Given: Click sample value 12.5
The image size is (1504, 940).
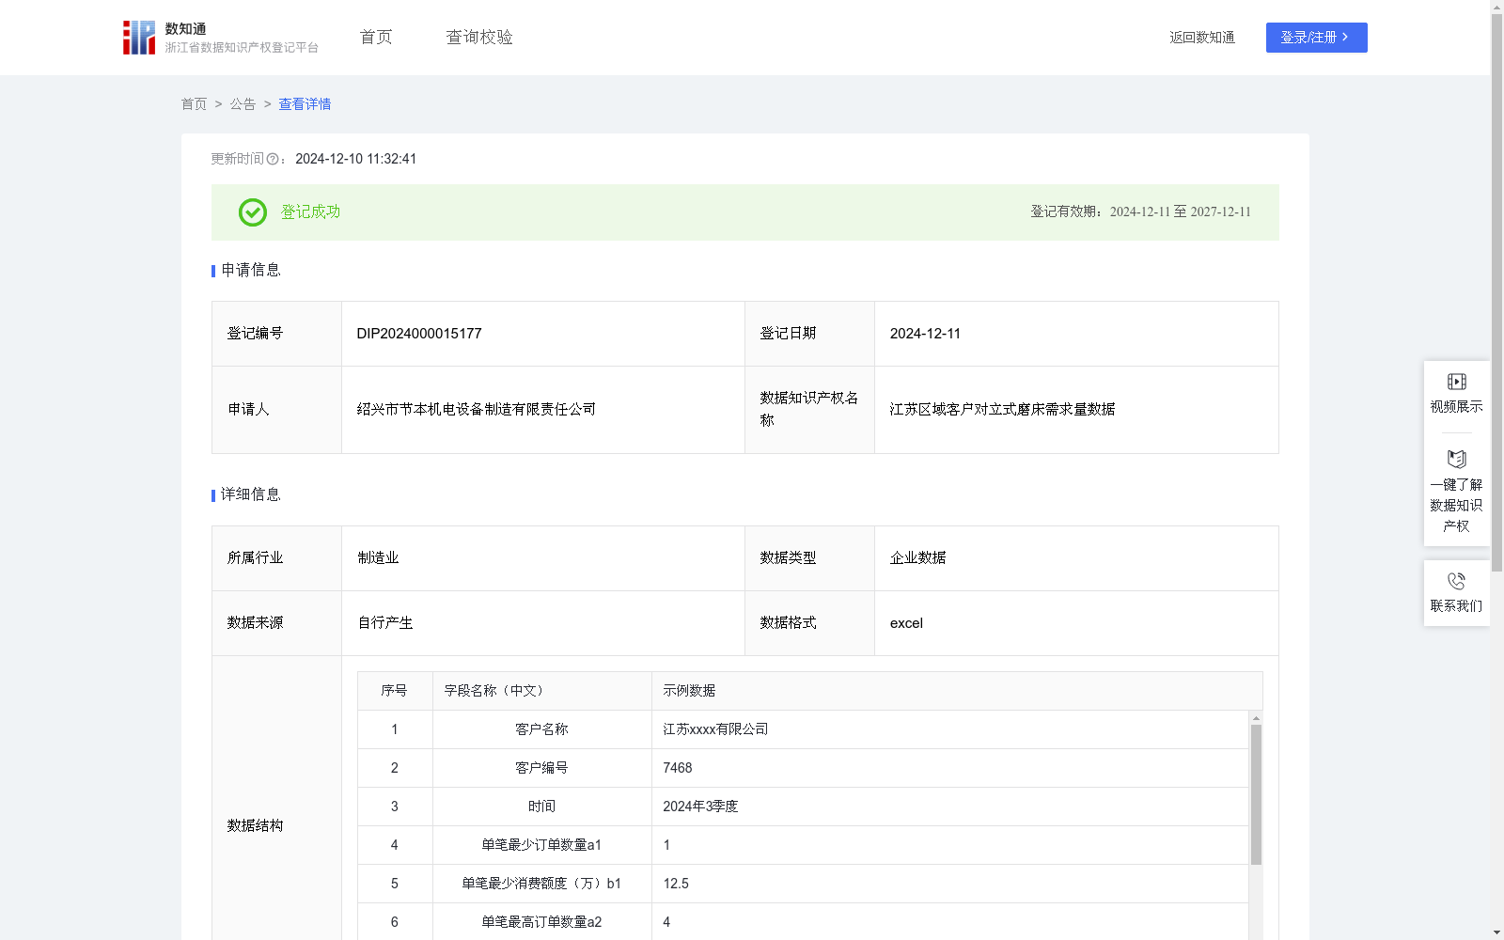Looking at the screenshot, I should click(676, 884).
